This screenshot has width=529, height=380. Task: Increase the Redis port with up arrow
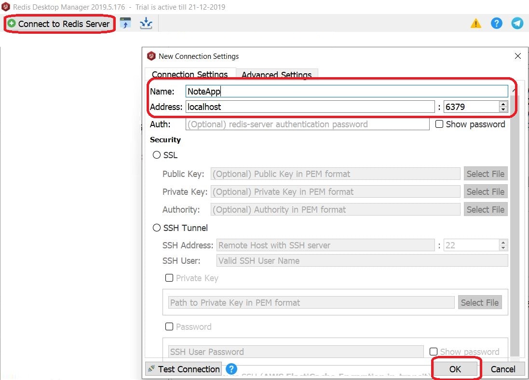tap(503, 104)
